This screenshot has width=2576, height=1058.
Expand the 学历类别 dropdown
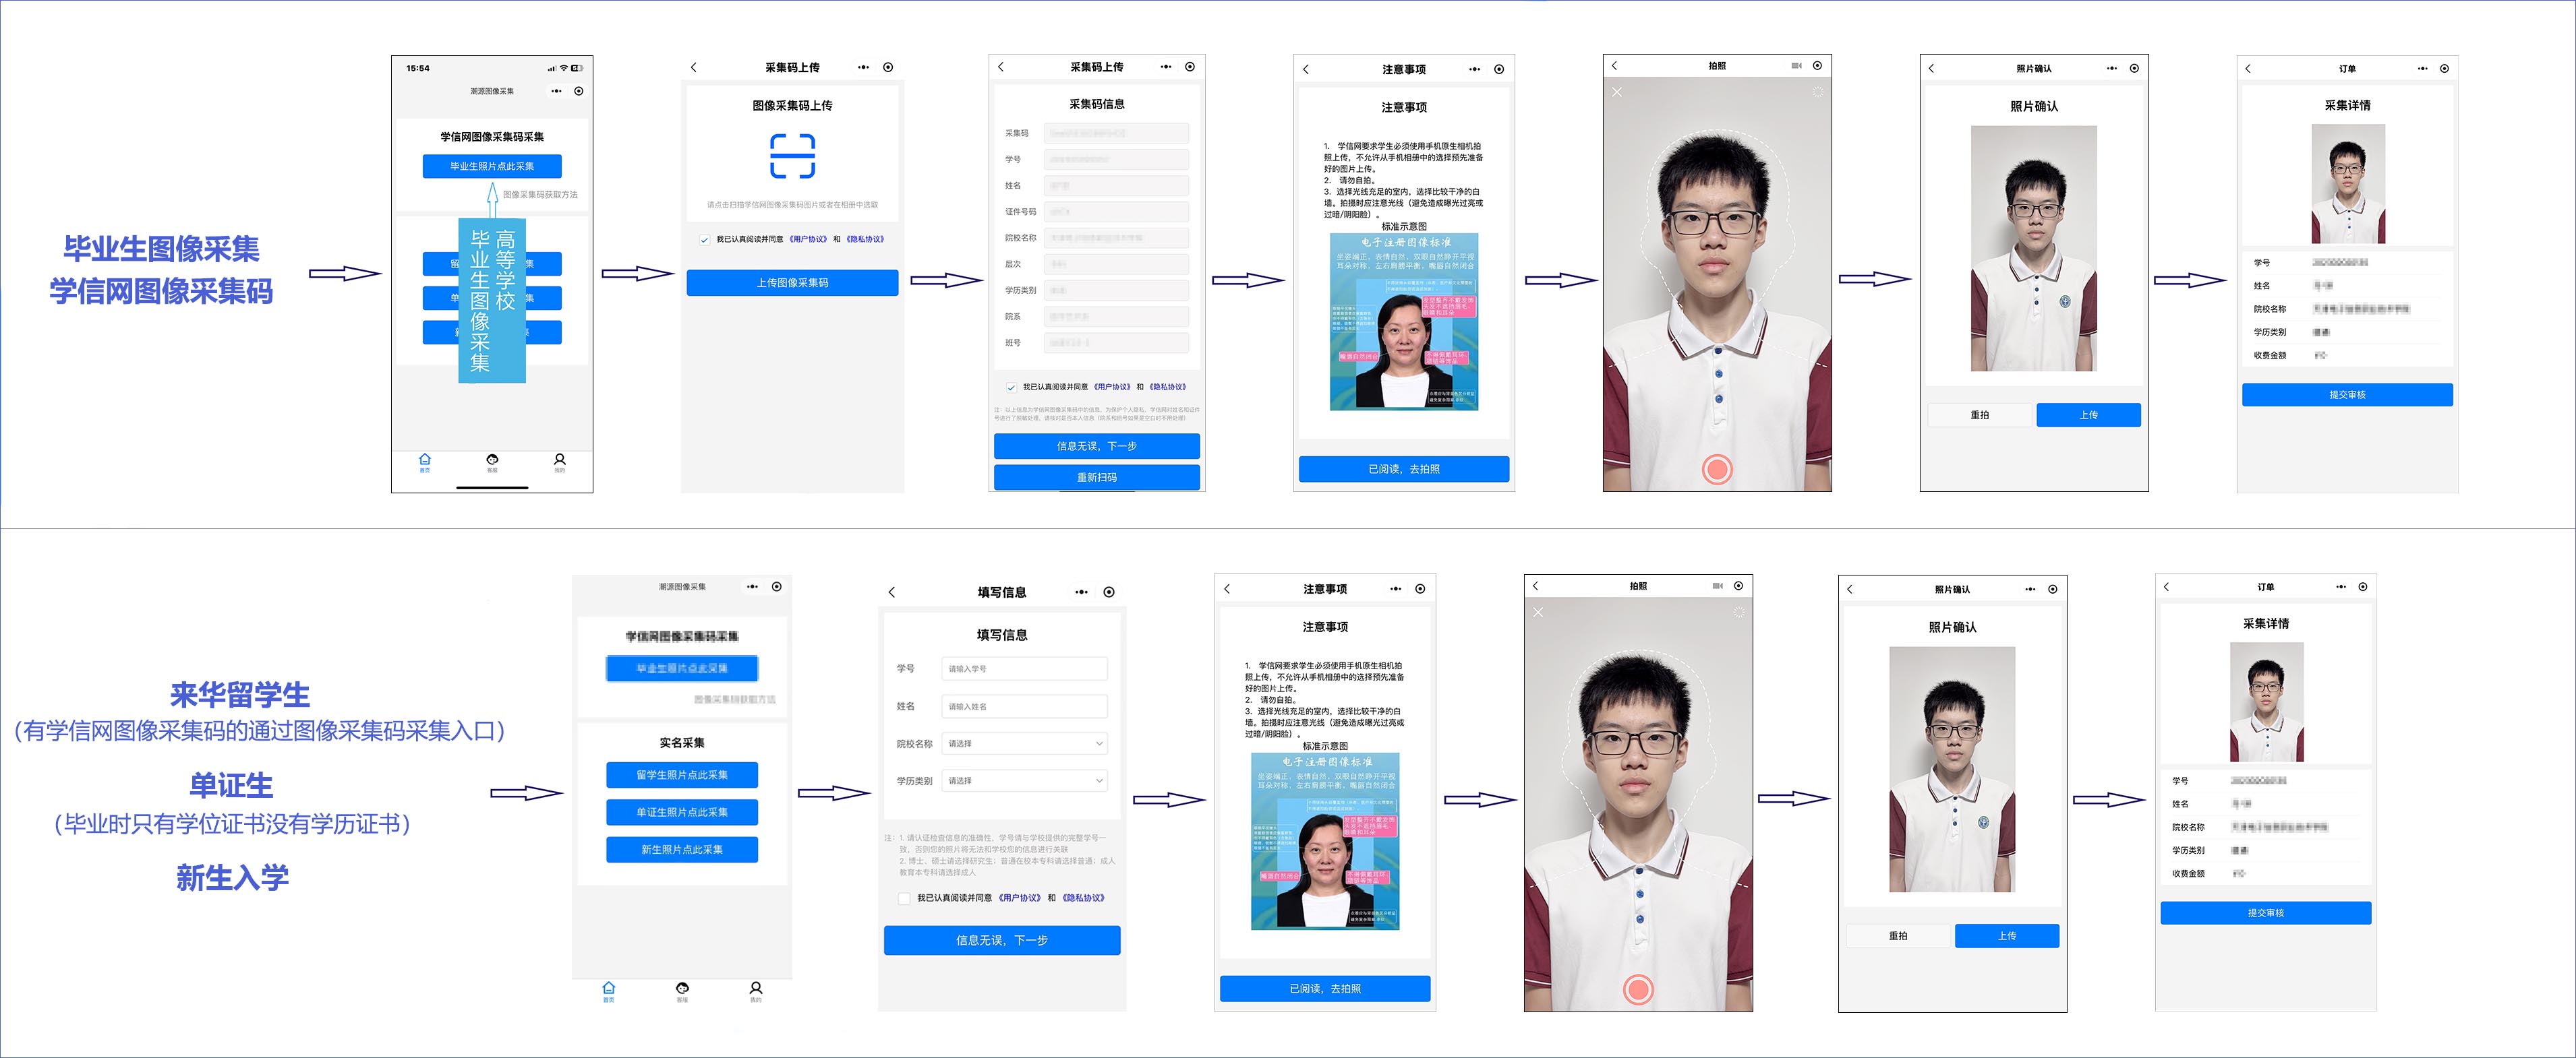(1024, 780)
